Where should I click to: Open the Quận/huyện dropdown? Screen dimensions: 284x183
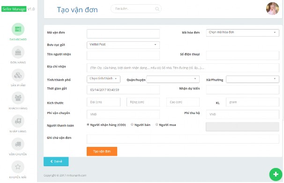click(173, 79)
